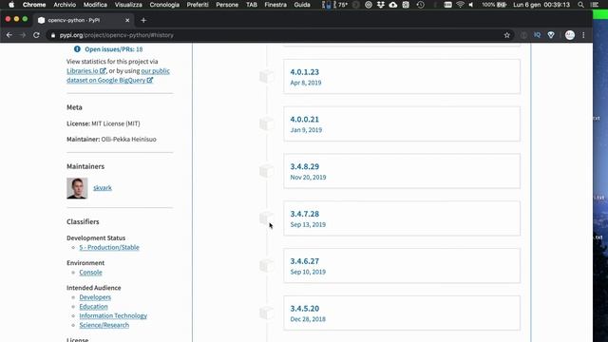Open release 3.4.6.27
Viewport: 608px width, 342px height.
[x=402, y=266]
